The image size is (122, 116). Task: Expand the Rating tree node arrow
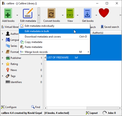[2, 64]
